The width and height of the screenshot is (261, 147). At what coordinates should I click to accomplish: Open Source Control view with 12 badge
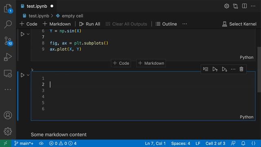click(8, 41)
